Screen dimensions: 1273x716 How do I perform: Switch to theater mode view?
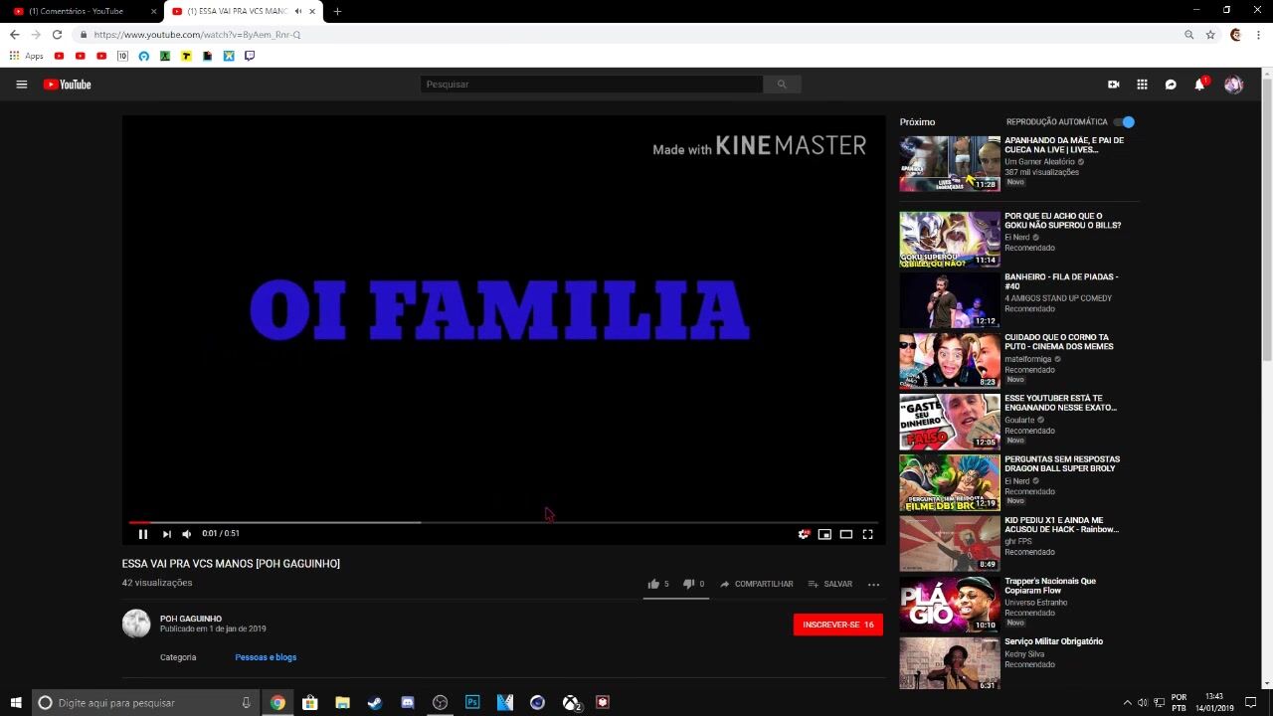pyautogui.click(x=846, y=534)
